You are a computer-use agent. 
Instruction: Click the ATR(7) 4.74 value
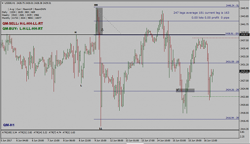click(x=55, y=132)
